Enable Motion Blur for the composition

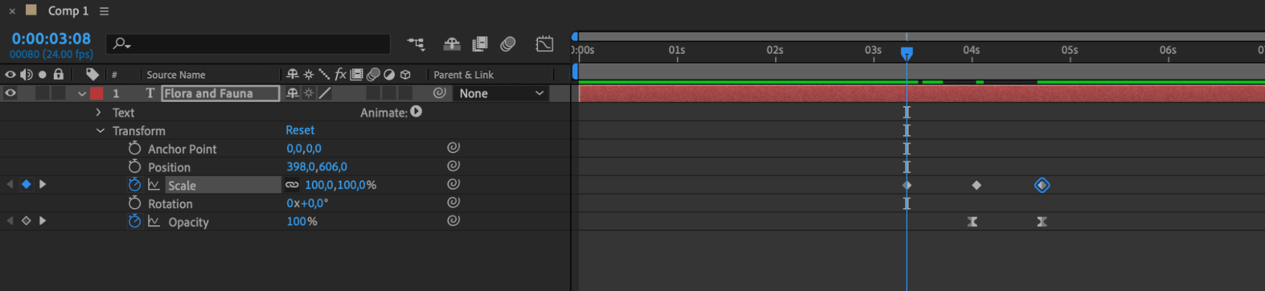click(508, 44)
